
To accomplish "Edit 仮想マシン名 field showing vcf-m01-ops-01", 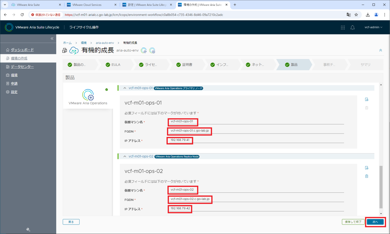I will [256, 122].
